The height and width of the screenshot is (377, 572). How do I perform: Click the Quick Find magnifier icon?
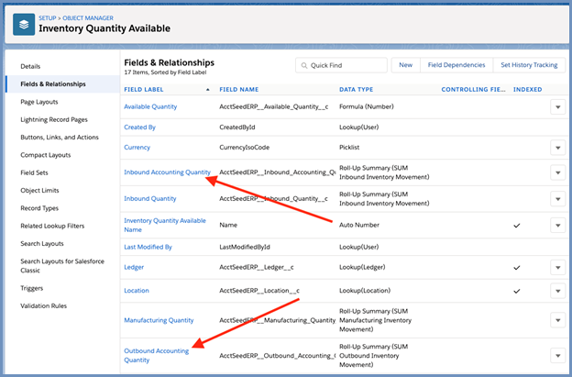(x=304, y=66)
